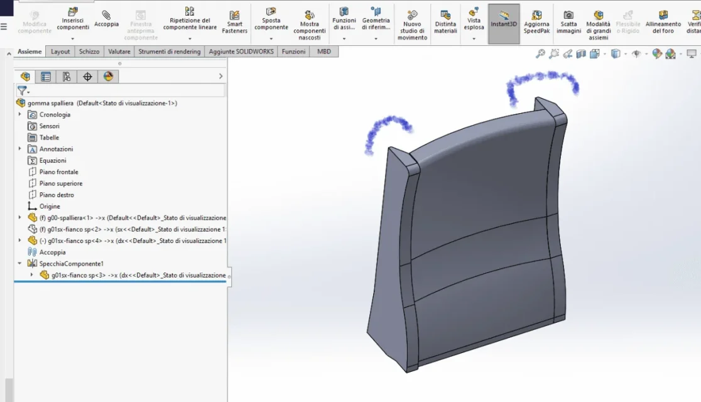Open Funzioni di assieme tool

pos(344,19)
